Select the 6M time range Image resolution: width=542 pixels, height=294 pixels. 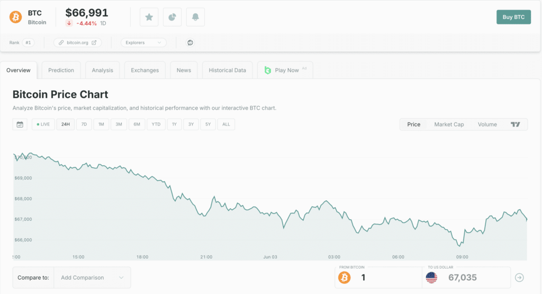(x=137, y=124)
